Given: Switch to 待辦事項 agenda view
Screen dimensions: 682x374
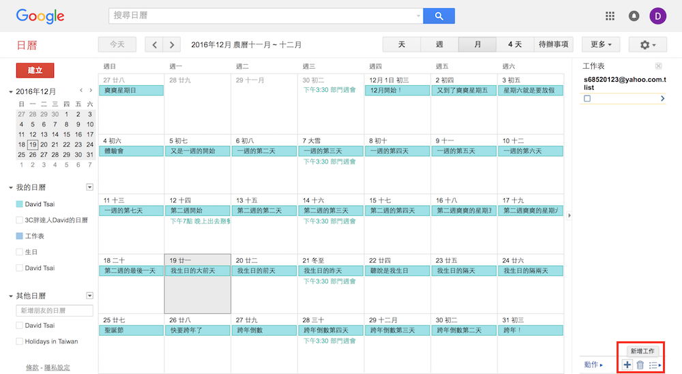Looking at the screenshot, I should coord(553,45).
